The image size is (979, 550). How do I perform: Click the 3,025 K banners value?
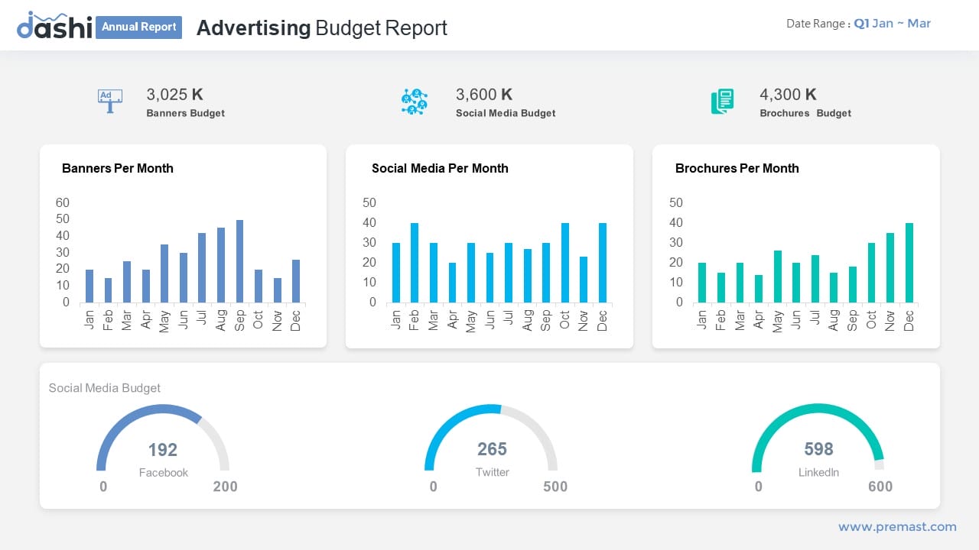175,95
